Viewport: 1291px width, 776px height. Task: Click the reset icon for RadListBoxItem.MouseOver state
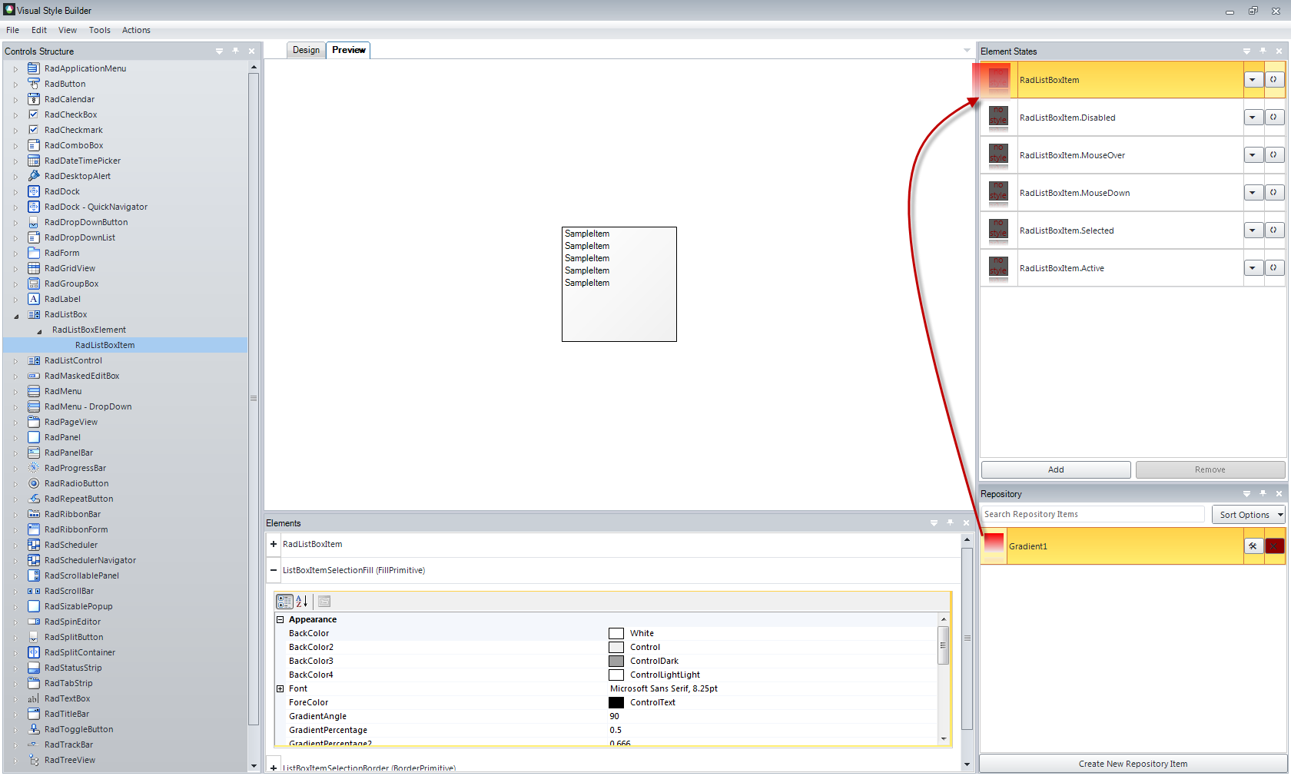[1274, 155]
